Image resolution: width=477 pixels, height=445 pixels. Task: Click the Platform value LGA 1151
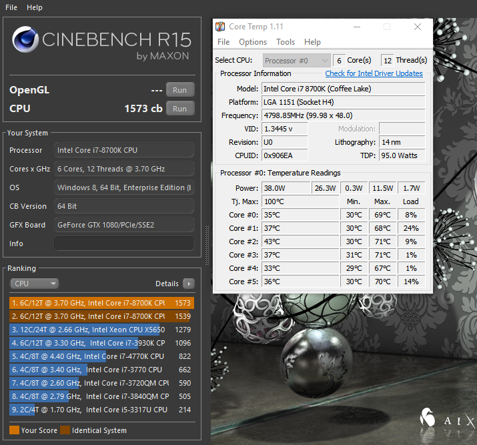pyautogui.click(x=343, y=102)
